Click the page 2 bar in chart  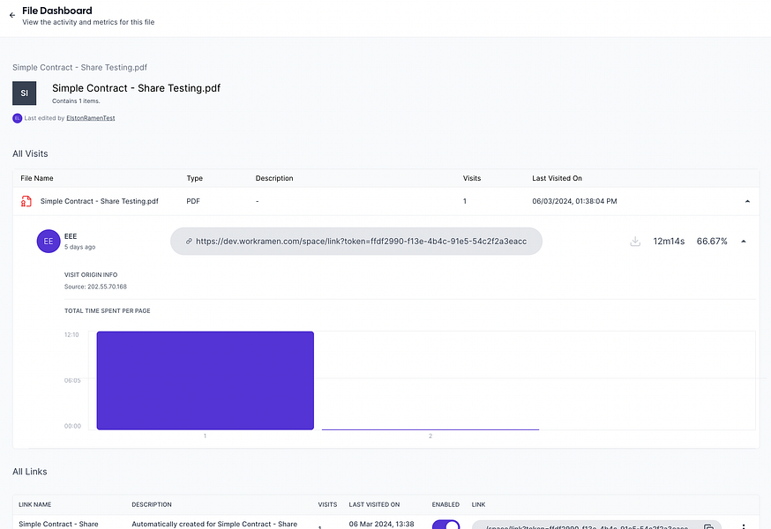pos(430,429)
